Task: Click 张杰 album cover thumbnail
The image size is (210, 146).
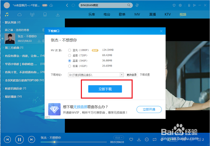Action: [x=10, y=39]
